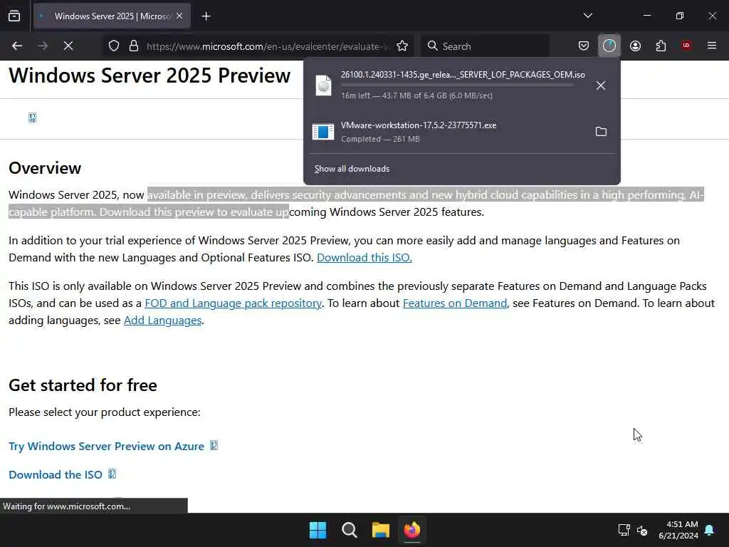
Task: Open uBlock Origin extension icon
Action: point(686,46)
